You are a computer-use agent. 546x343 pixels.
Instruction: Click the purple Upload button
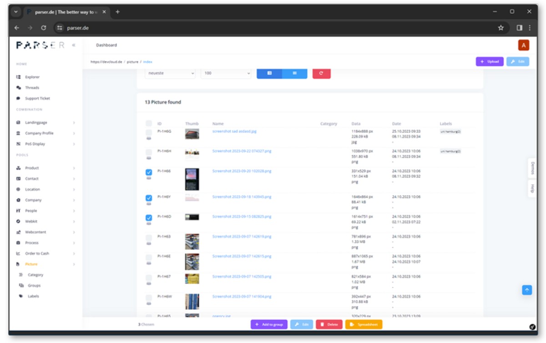pyautogui.click(x=490, y=61)
